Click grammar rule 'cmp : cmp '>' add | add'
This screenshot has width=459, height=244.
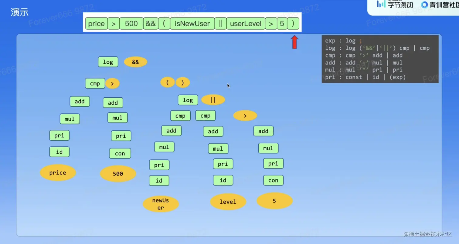pyautogui.click(x=364, y=55)
